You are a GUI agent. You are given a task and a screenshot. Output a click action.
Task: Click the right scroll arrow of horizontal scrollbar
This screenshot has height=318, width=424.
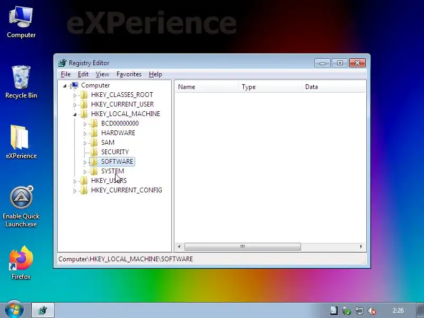361,246
